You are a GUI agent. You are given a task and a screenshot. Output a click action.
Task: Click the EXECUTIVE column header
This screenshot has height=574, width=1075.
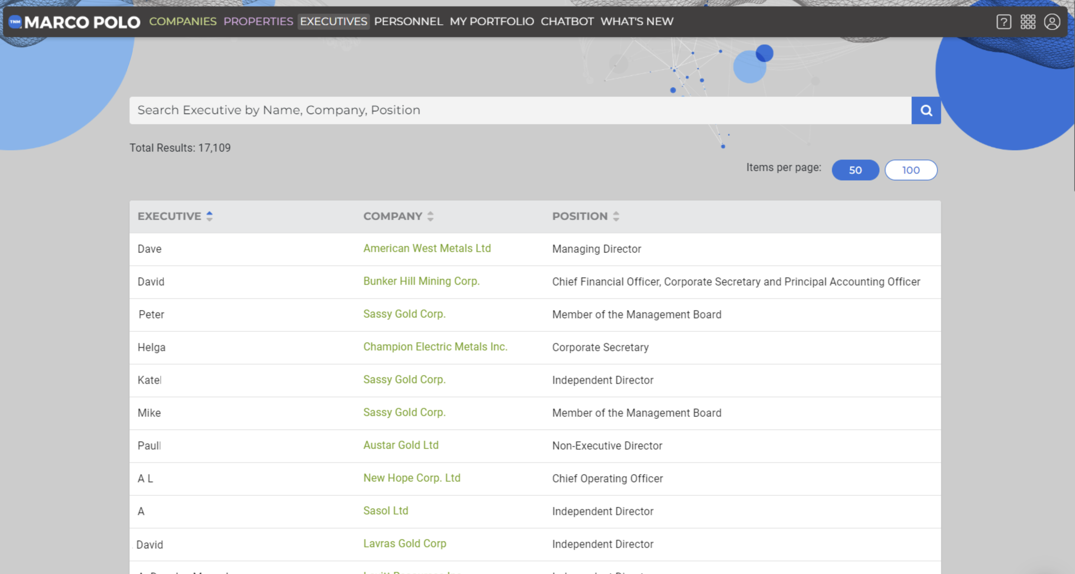pyautogui.click(x=169, y=216)
